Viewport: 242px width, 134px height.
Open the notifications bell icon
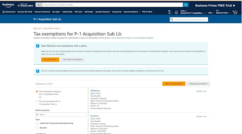click(x=176, y=12)
